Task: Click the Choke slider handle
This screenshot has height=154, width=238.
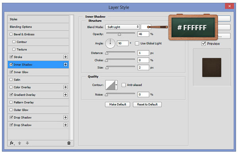Action: (x=106, y=60)
